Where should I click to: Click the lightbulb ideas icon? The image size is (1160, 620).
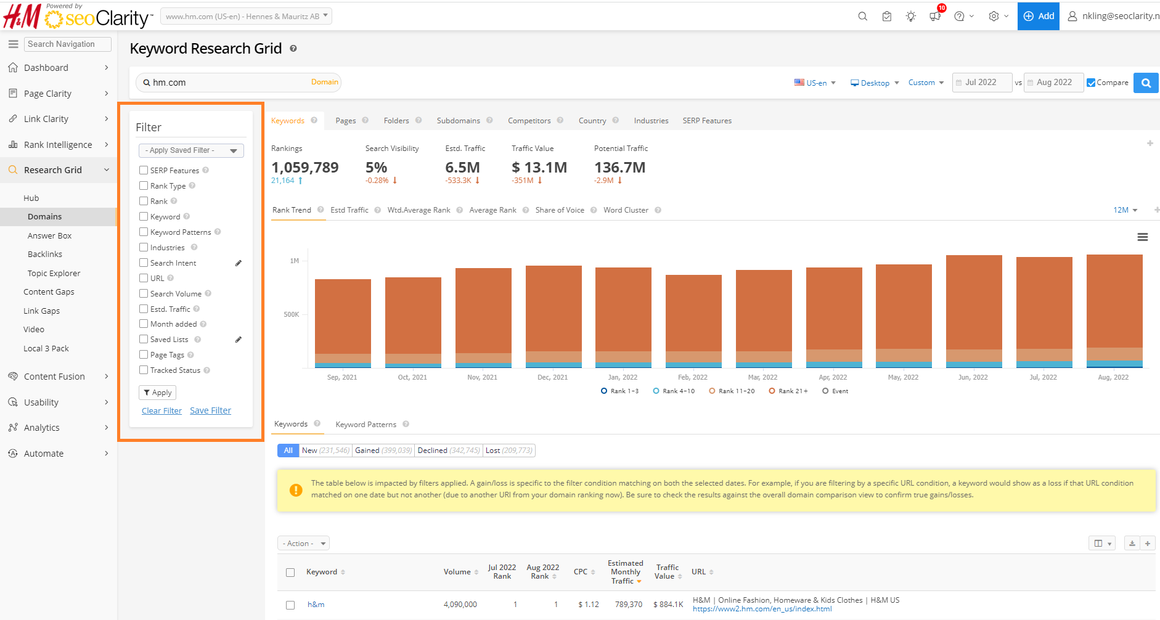coord(910,17)
